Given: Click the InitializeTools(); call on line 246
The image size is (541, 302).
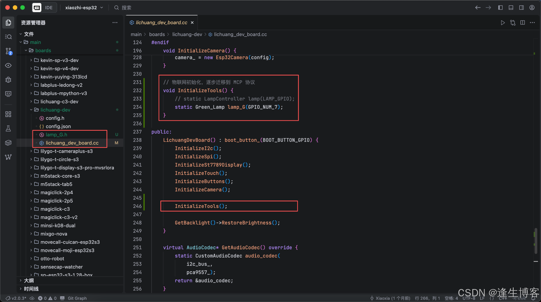Looking at the screenshot, I should [x=201, y=206].
